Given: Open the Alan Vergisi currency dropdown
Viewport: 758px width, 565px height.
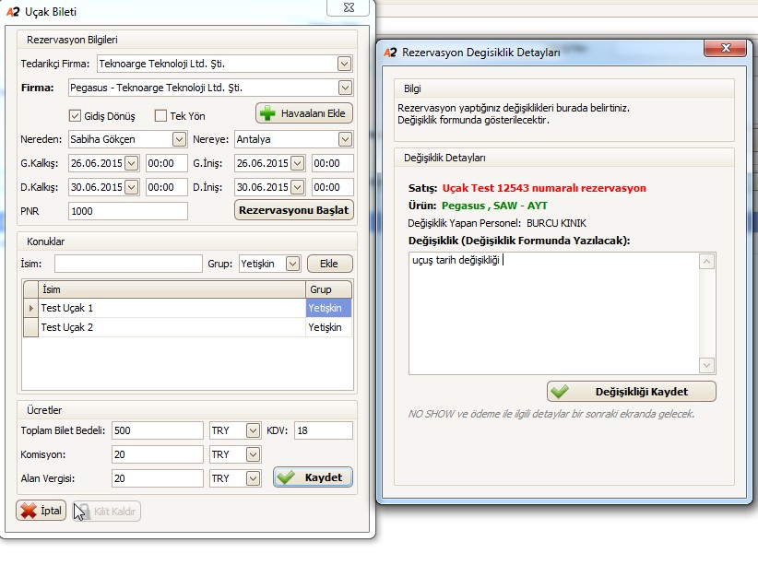Looking at the screenshot, I should 253,478.
